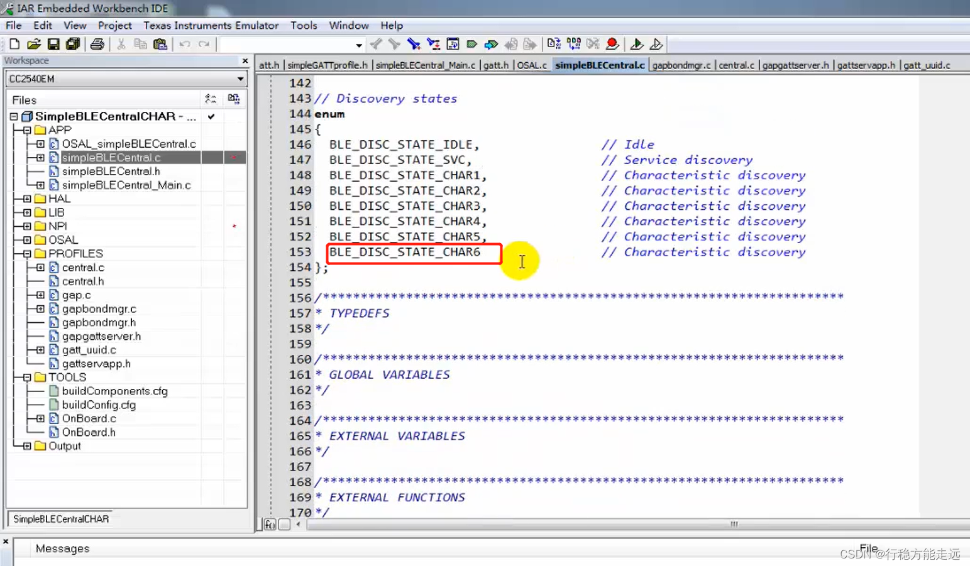Click the Compile toolbar icon
This screenshot has height=566, width=970.
point(554,44)
